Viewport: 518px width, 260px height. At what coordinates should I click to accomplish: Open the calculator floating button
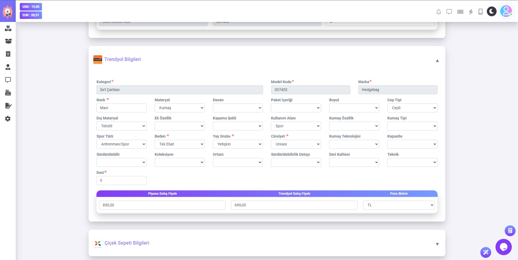[x=510, y=231]
